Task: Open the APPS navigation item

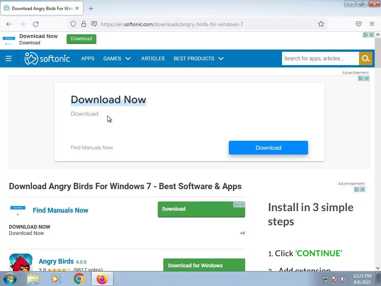Action: tap(88, 58)
